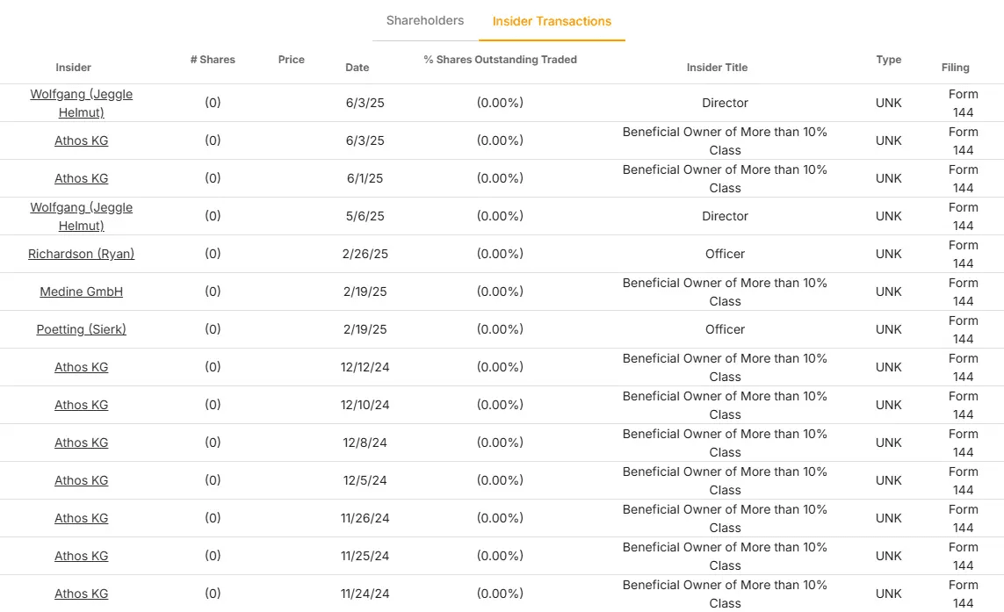Select the 5/6/25 date cell
Viewport: 1004px width, 612px height.
pos(365,216)
